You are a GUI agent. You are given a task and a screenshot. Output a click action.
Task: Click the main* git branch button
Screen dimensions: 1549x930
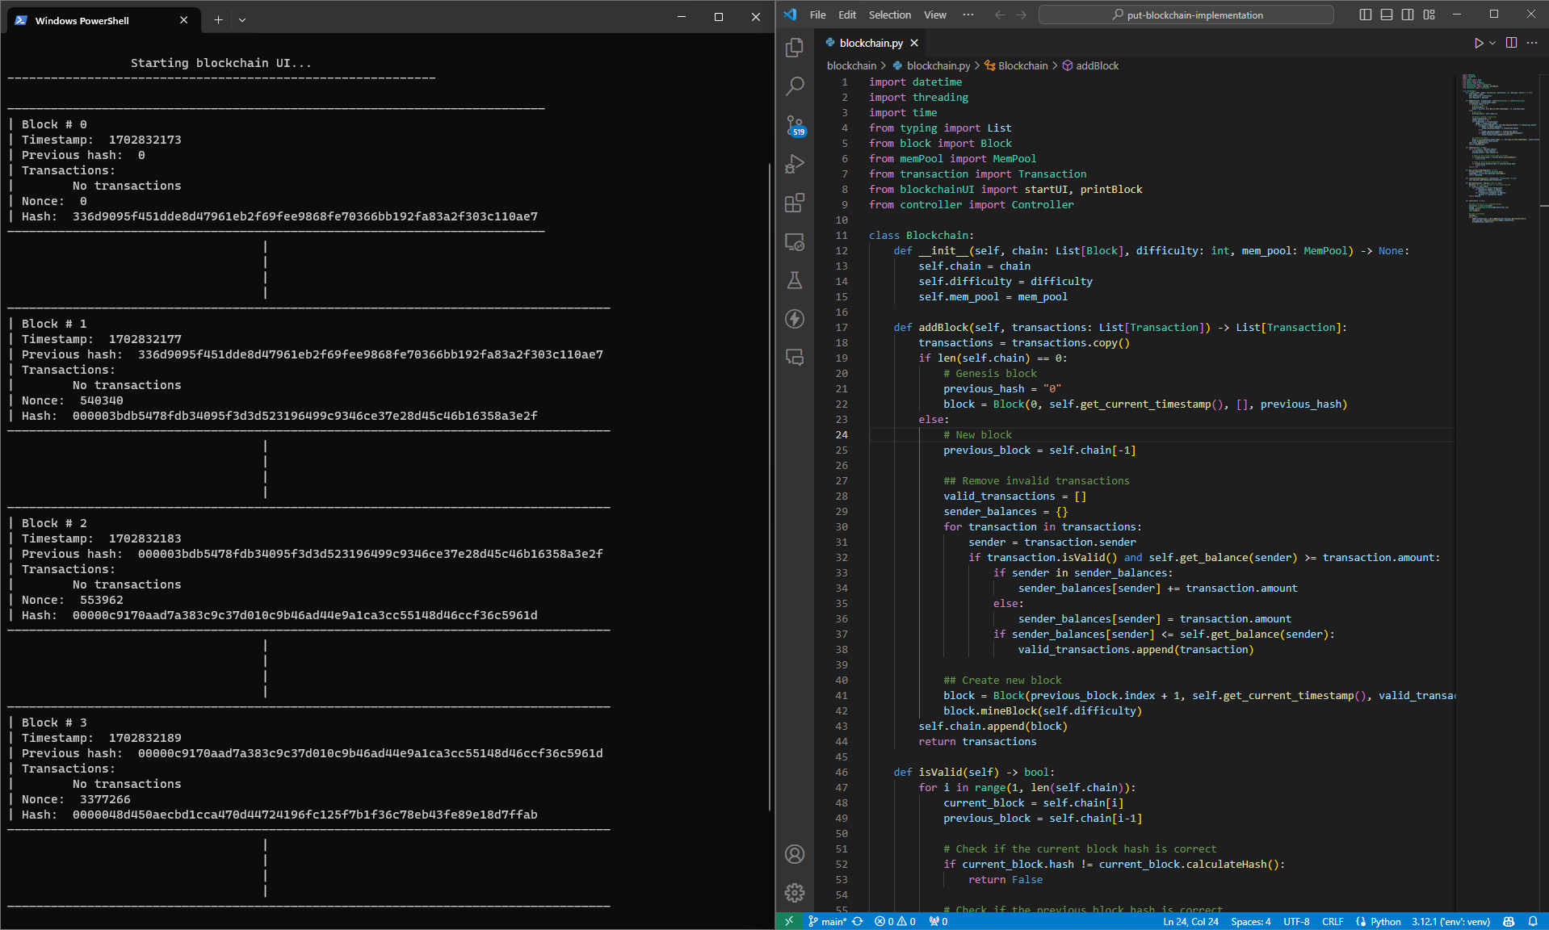(x=827, y=921)
